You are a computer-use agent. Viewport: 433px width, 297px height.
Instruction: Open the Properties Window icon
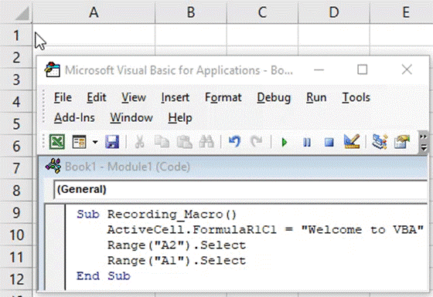[x=402, y=142]
